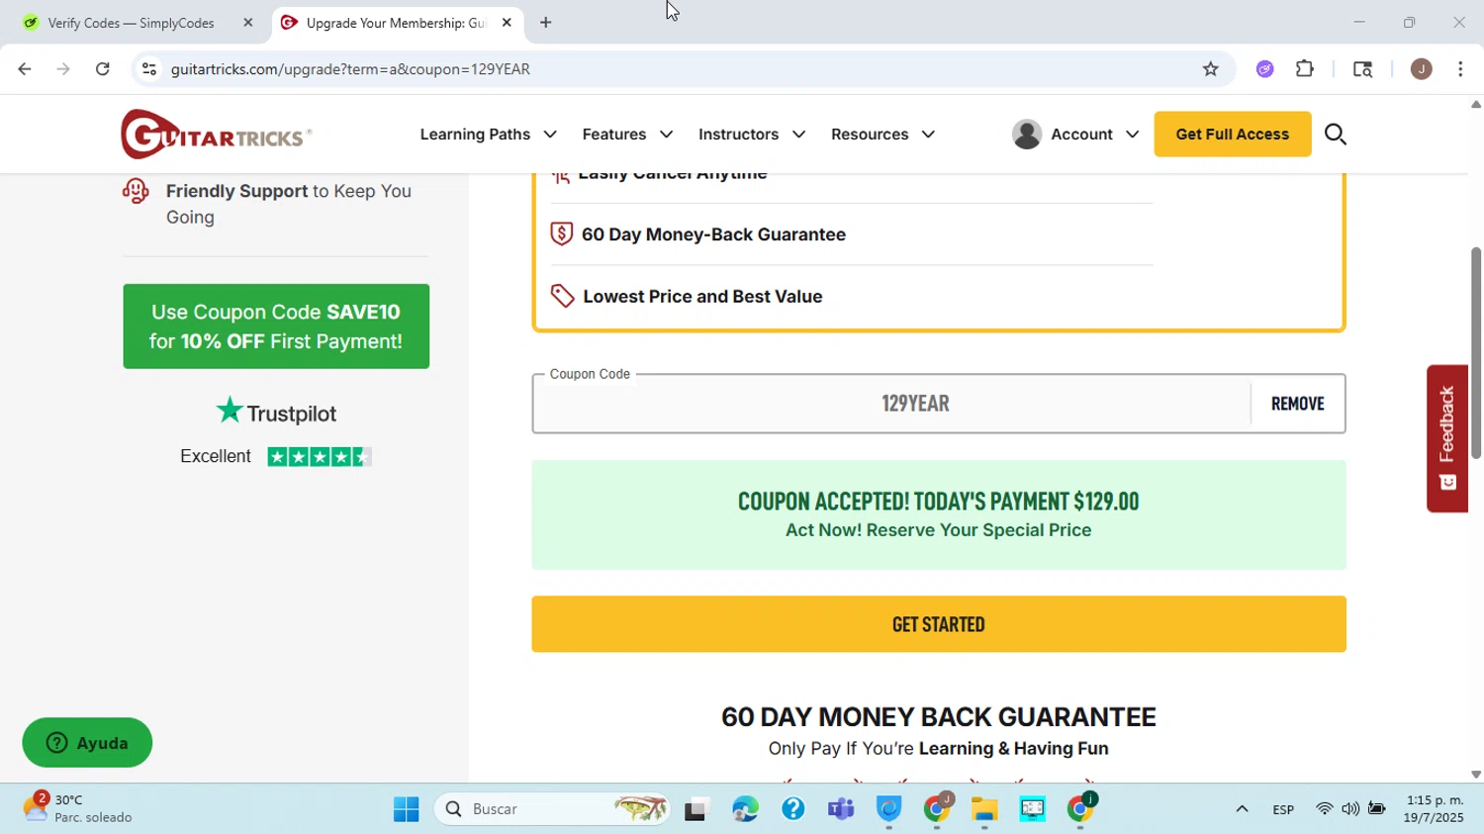The image size is (1484, 834).
Task: Click the browser address bar URL
Action: tap(350, 69)
